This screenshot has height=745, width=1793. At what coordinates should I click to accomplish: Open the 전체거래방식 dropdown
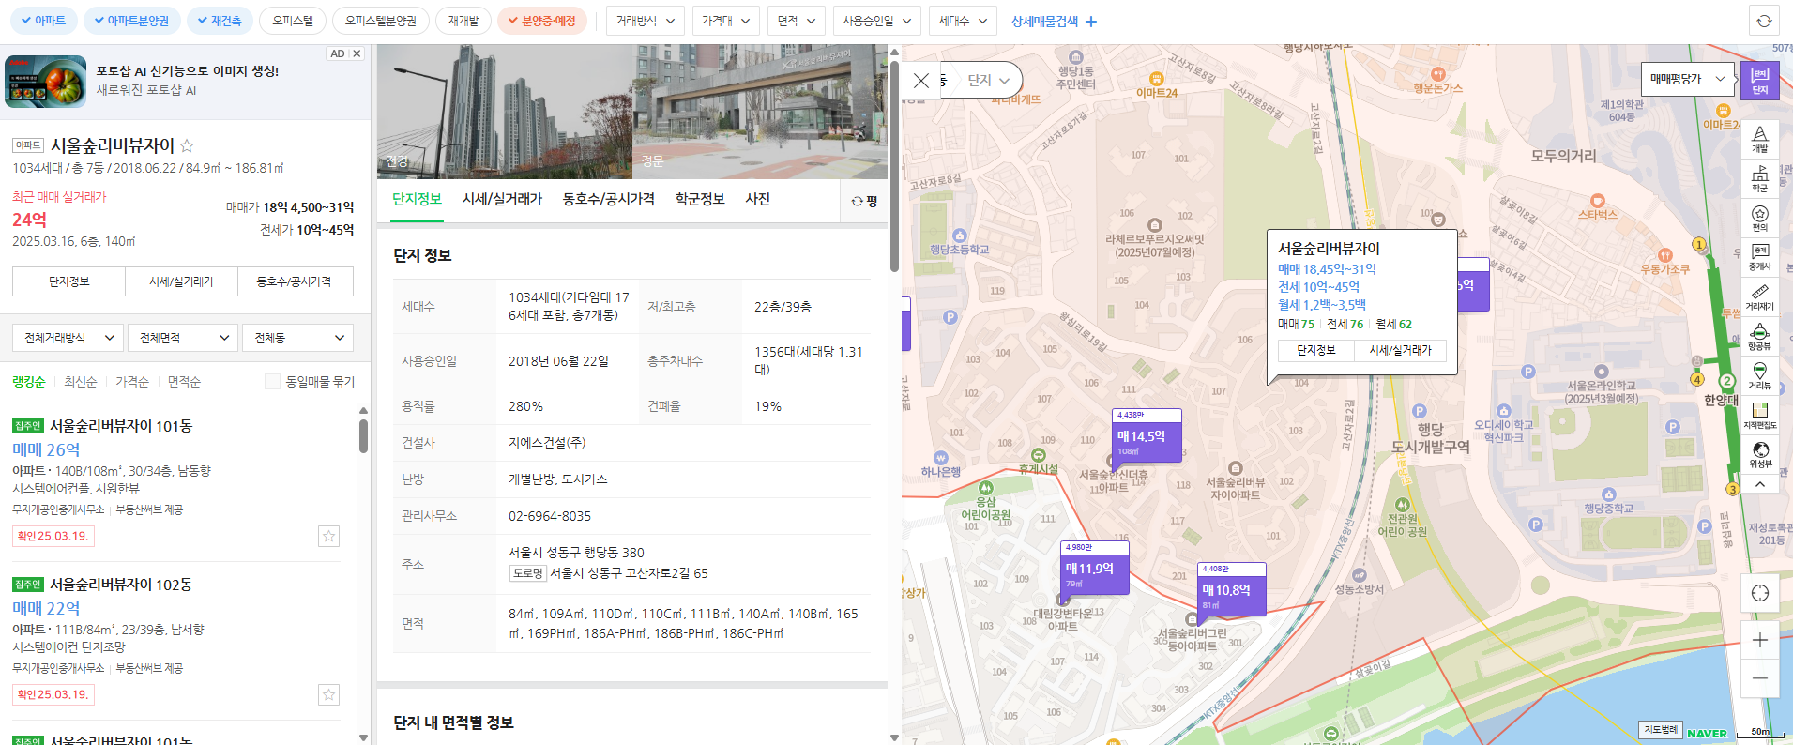pyautogui.click(x=68, y=338)
